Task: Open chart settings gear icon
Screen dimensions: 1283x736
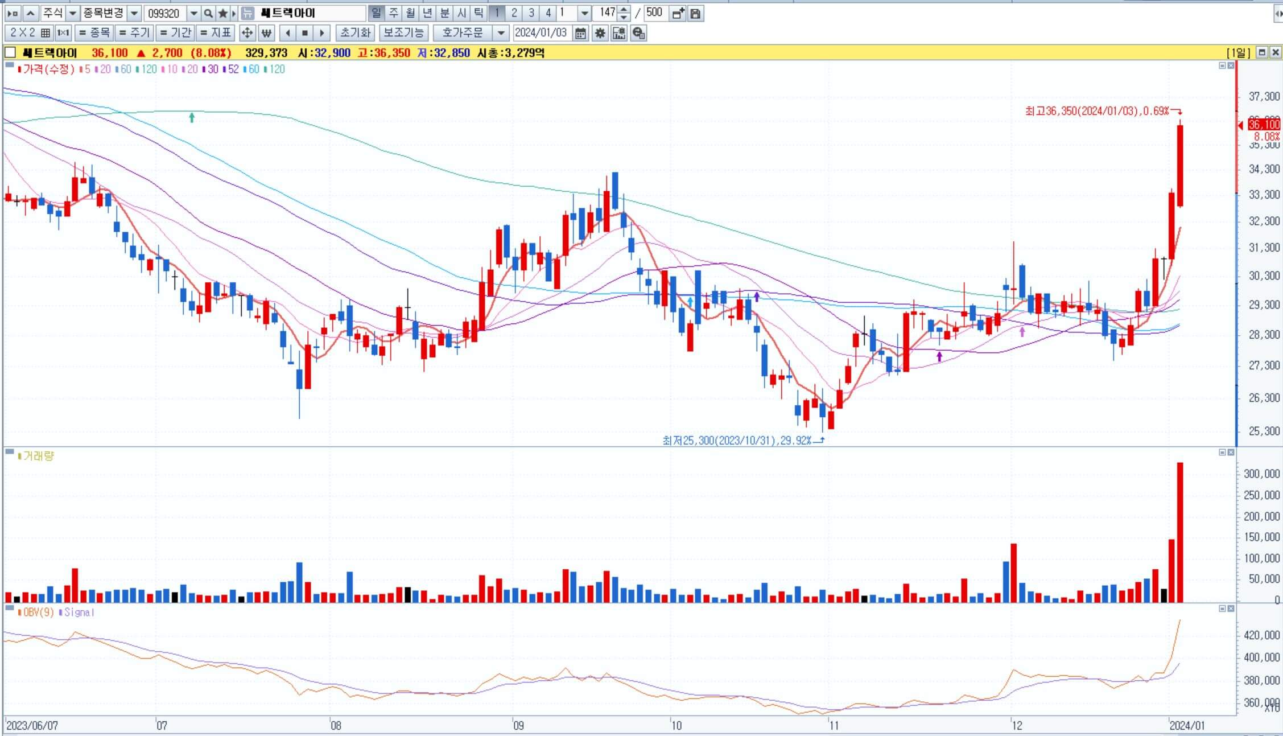Action: [x=600, y=33]
